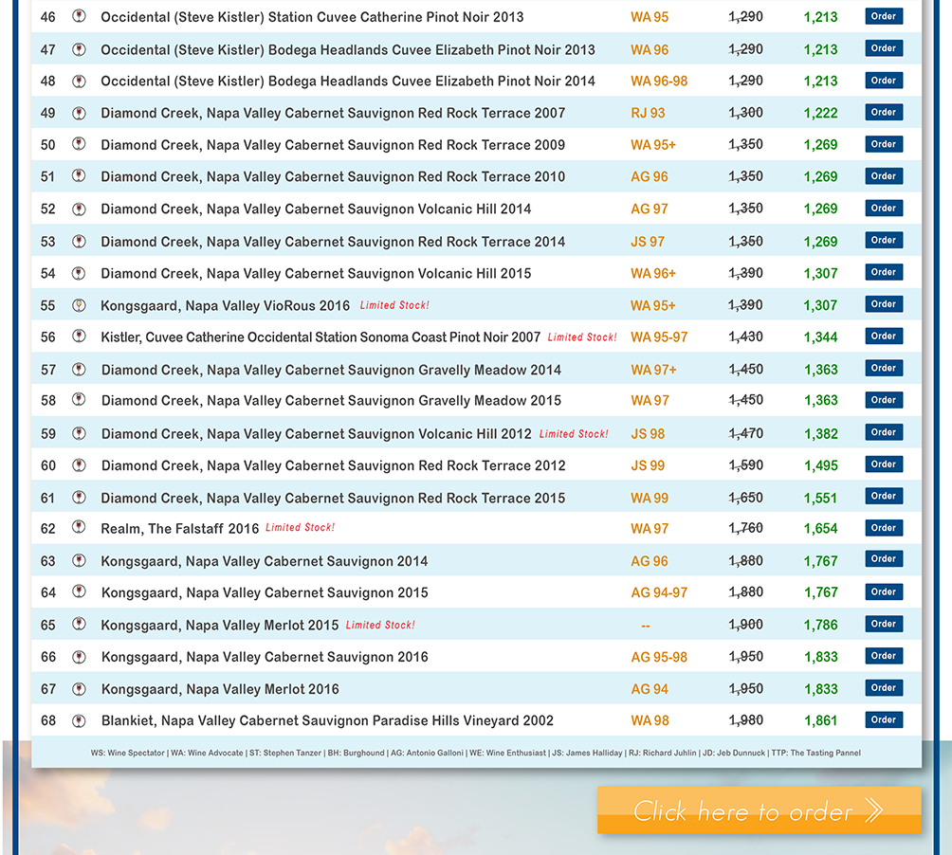Click the wine glass icon in row 52
The width and height of the screenshot is (952, 855).
[79, 209]
